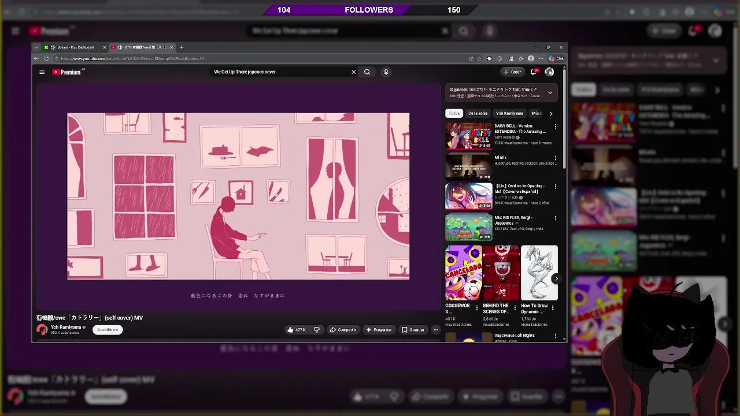Clear the YouTube search box text
Screen dimensions: 740x416
click(353, 72)
